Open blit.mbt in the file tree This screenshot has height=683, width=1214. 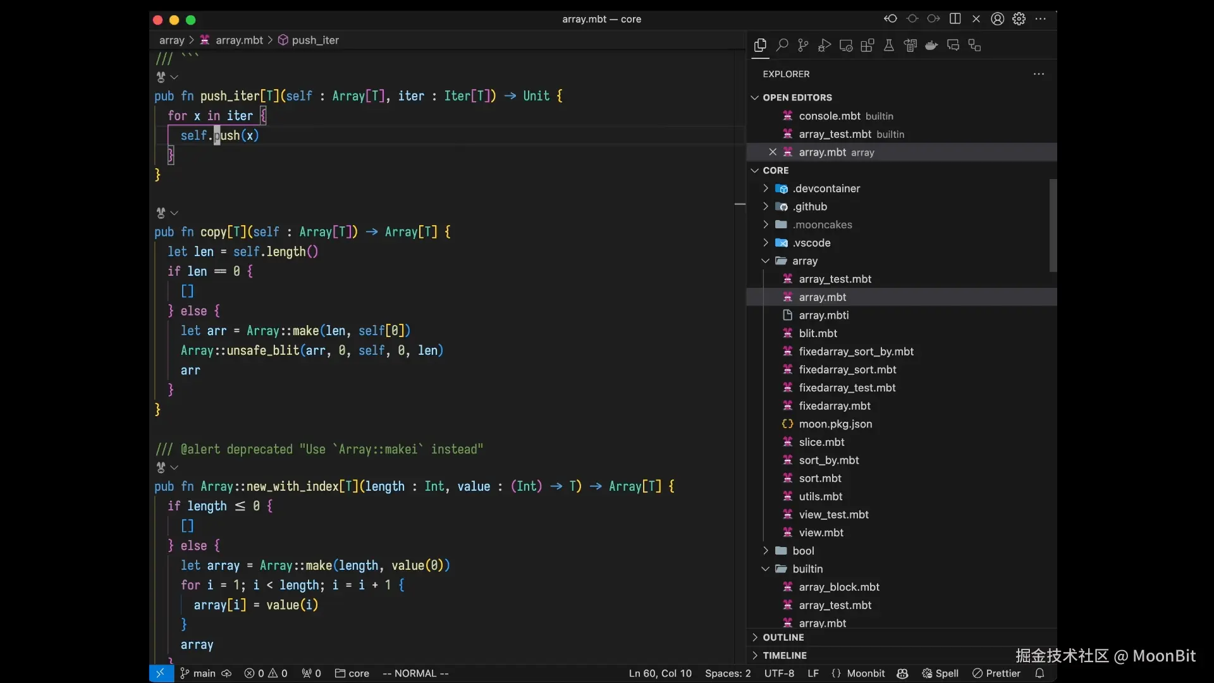[818, 333]
